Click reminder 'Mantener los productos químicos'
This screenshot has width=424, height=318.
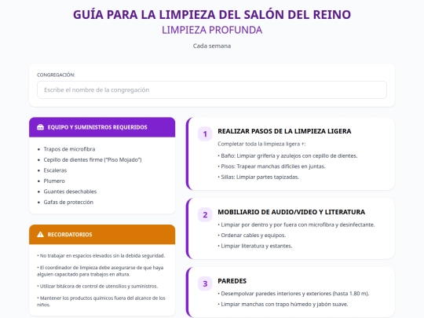click(x=101, y=302)
